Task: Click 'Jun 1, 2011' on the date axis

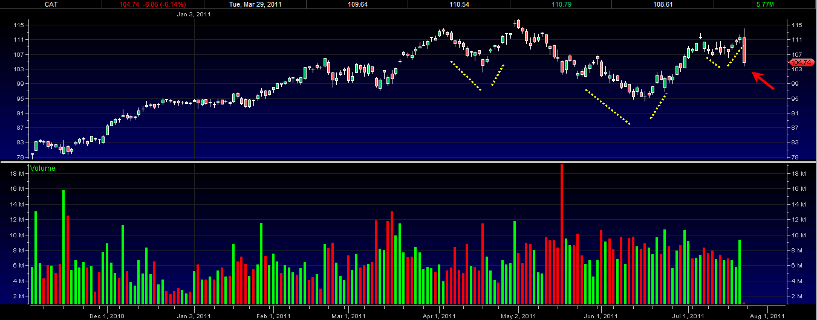Action: tap(601, 315)
